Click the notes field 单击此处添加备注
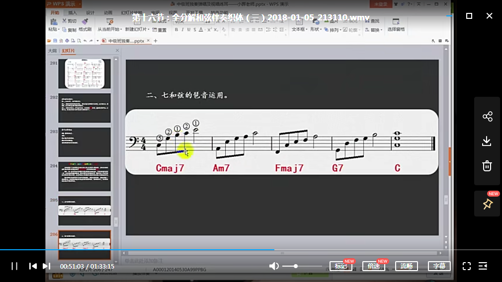The width and height of the screenshot is (502, 282). pyautogui.click(x=144, y=261)
